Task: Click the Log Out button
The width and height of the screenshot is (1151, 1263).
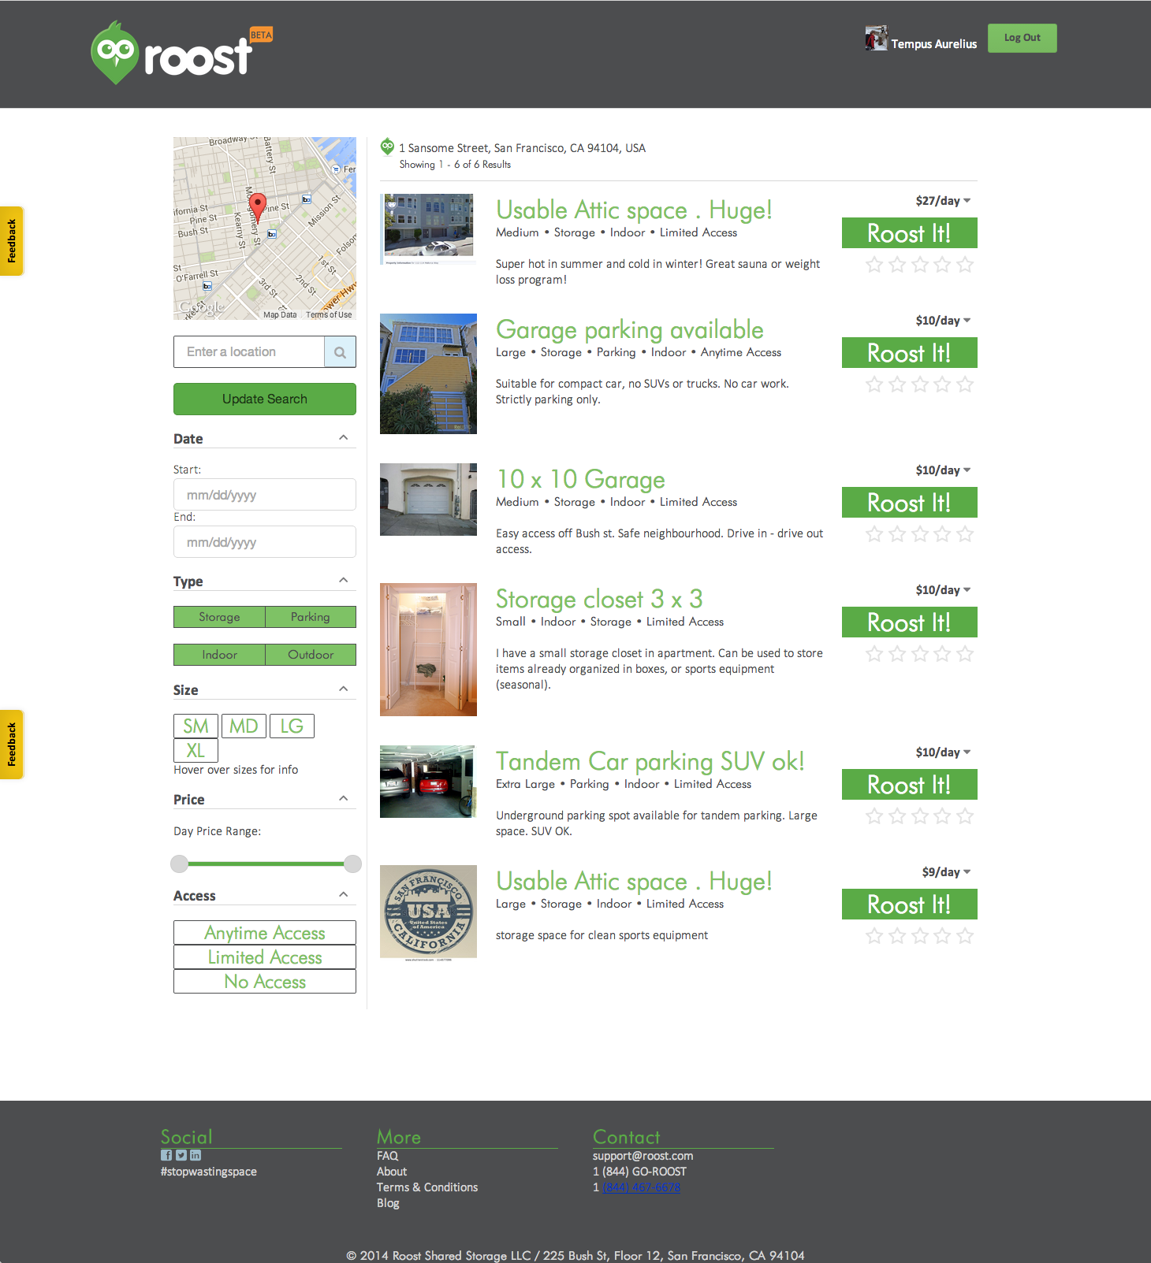Action: tap(1022, 38)
